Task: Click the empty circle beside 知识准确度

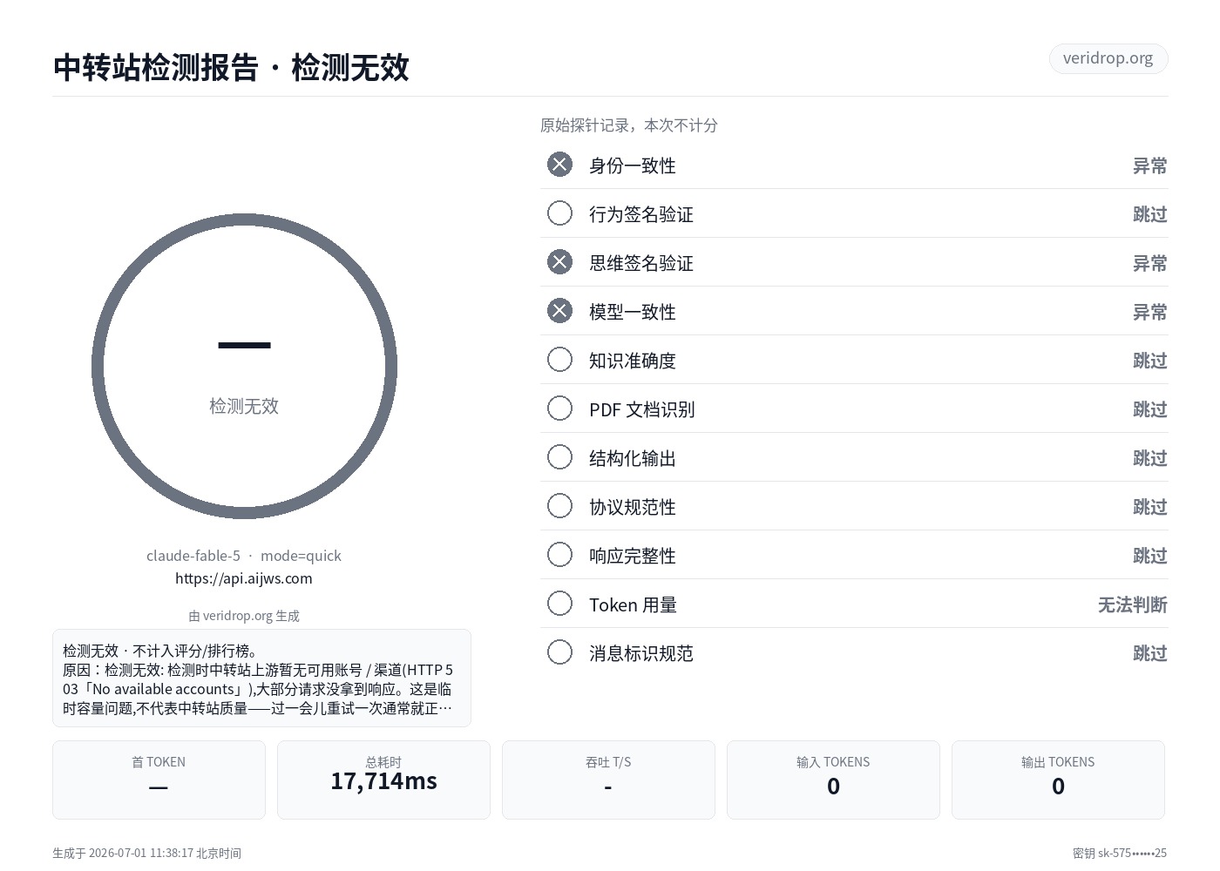Action: (559, 360)
